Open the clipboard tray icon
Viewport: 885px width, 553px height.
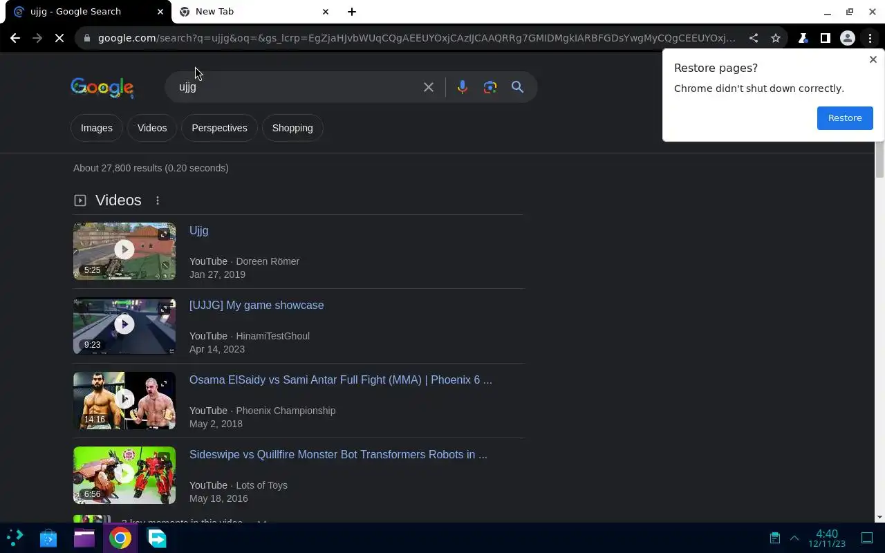click(775, 538)
